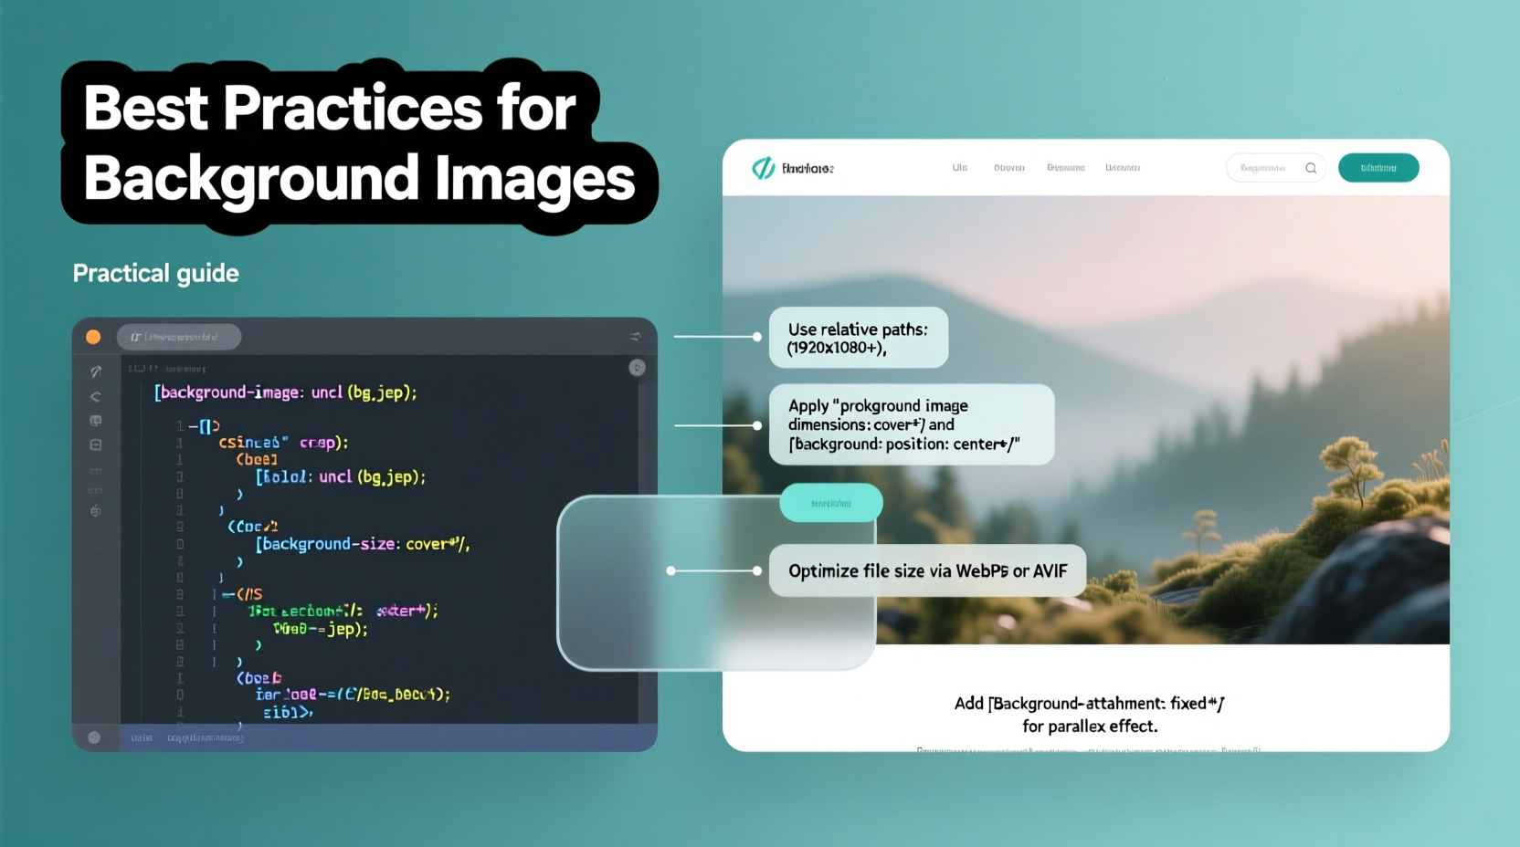Viewport: 1520px width, 847px height.
Task: Click the back chevron icon in the editor sidebar
Action: coord(95,394)
